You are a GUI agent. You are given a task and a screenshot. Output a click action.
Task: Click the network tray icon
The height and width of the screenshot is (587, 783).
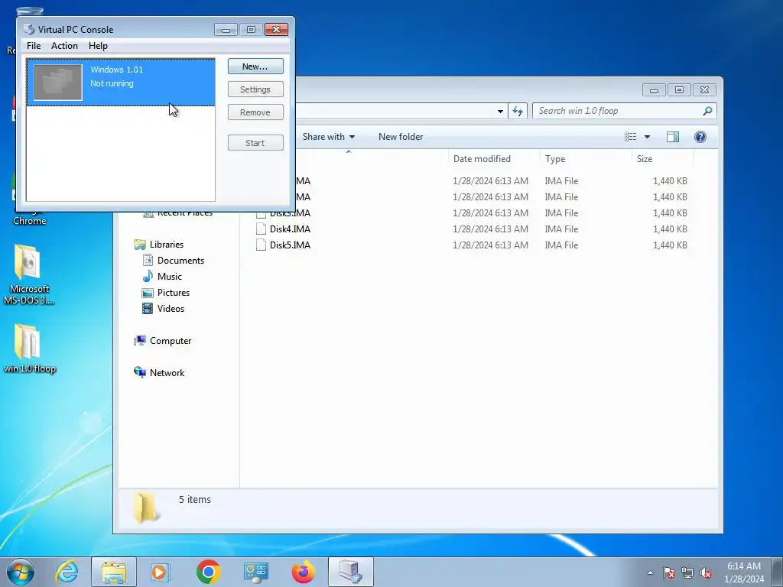pyautogui.click(x=687, y=572)
